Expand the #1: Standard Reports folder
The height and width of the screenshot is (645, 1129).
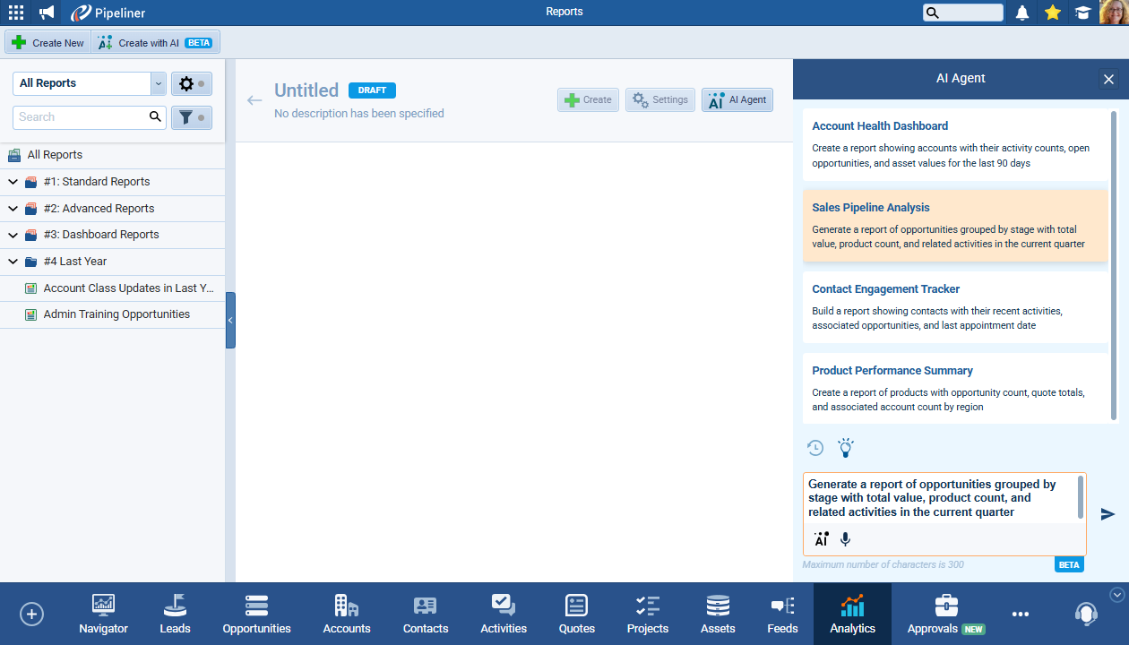pyautogui.click(x=13, y=182)
